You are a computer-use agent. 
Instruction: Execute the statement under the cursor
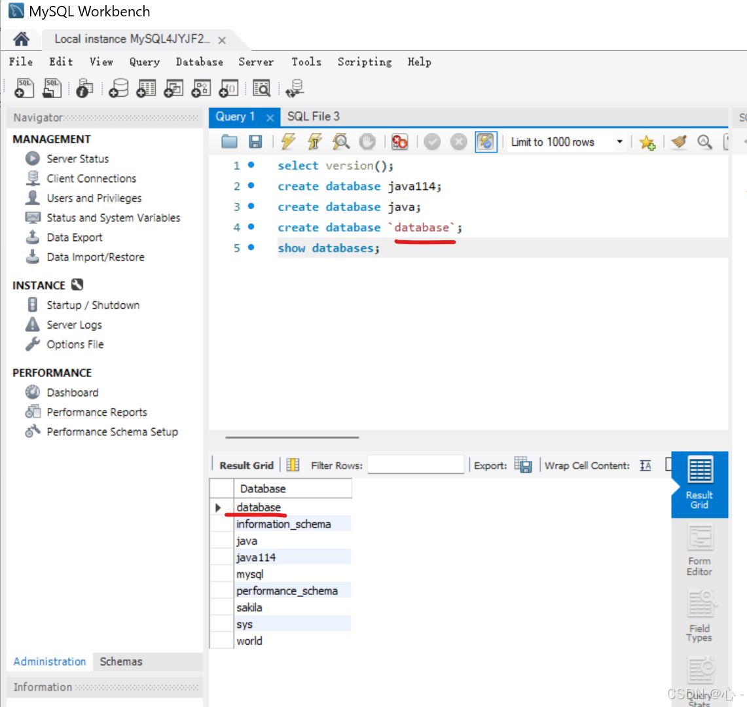pos(314,141)
